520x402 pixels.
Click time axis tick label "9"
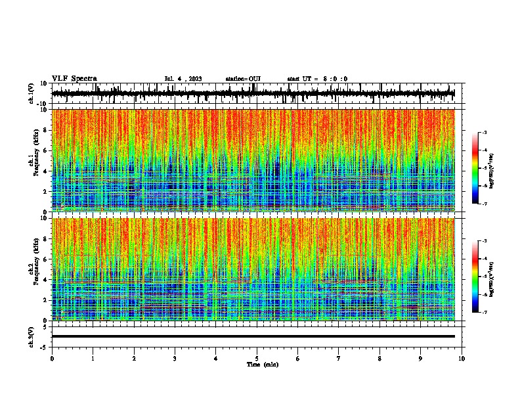(x=420, y=359)
